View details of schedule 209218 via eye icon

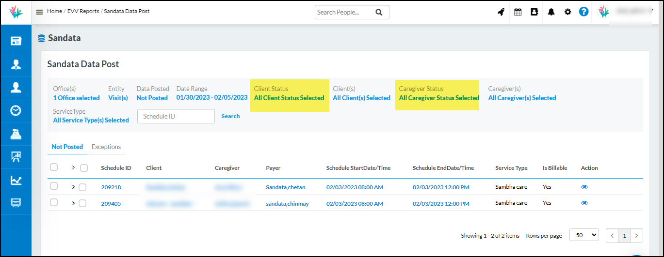coord(584,187)
